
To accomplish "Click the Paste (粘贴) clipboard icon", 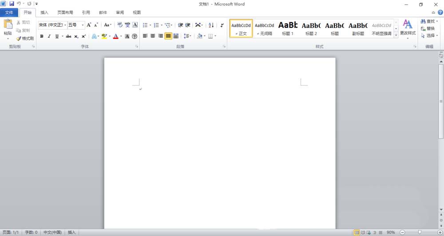I will [x=8, y=25].
